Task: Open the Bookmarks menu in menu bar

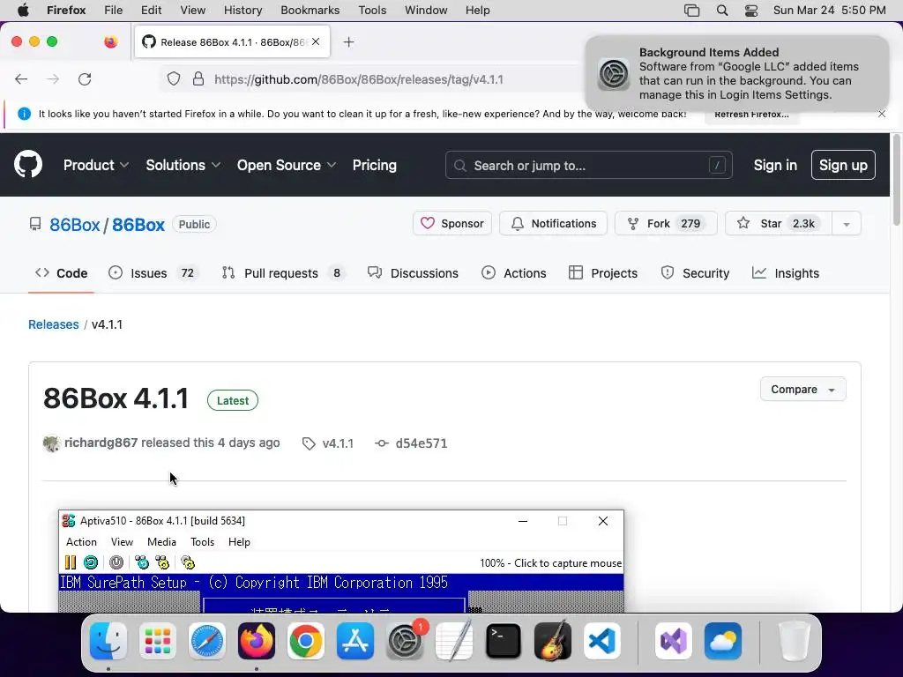Action: pyautogui.click(x=310, y=10)
